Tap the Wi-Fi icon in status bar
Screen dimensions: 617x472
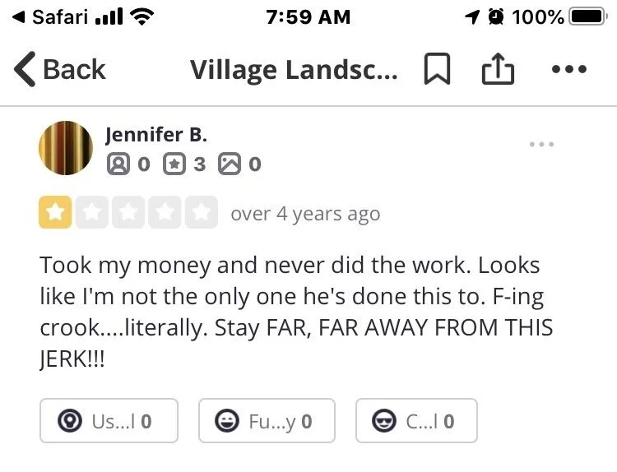point(143,16)
